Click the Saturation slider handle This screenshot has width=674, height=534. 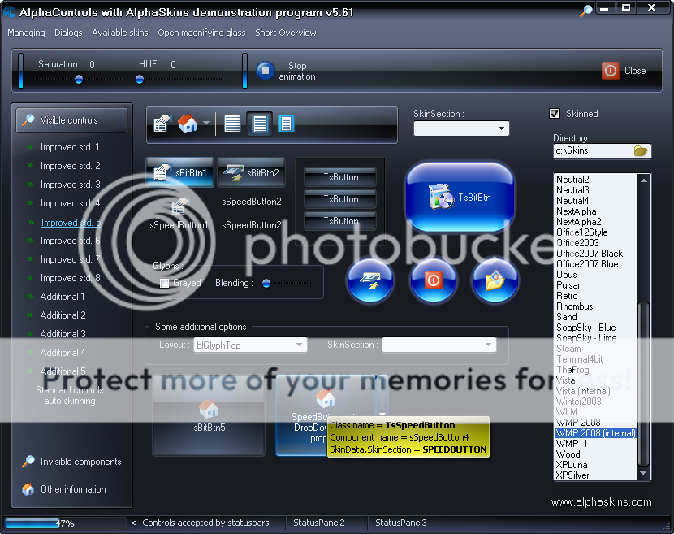pyautogui.click(x=79, y=80)
